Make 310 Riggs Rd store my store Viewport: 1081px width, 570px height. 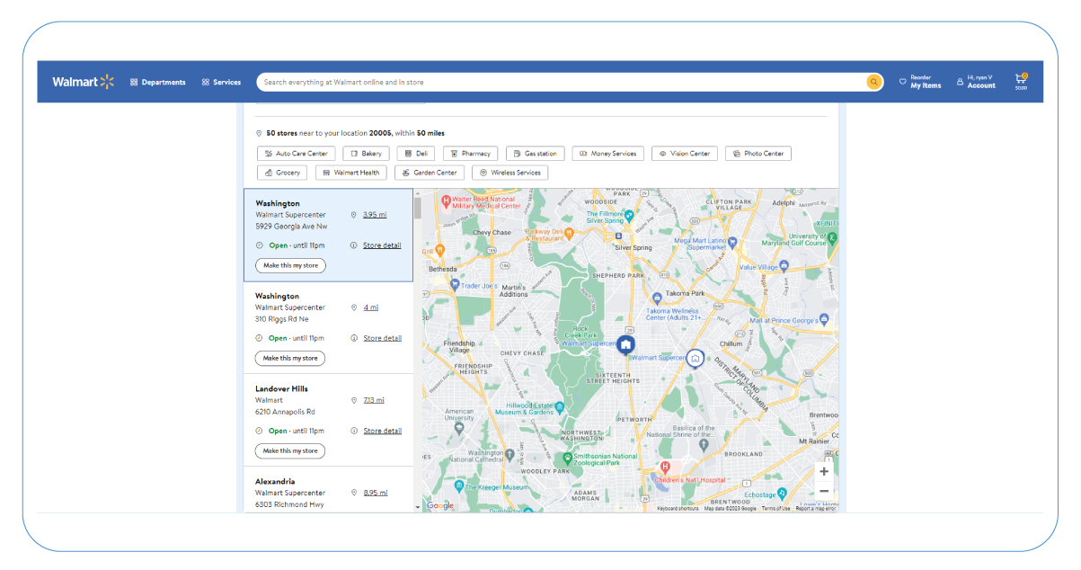(x=290, y=358)
